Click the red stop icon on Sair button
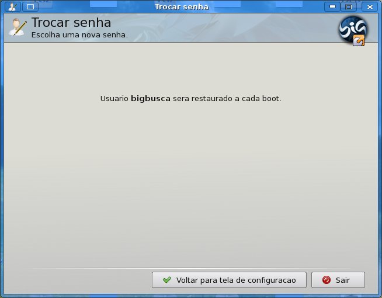 click(x=326, y=280)
